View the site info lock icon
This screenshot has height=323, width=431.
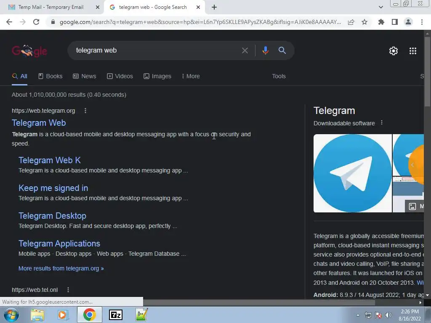[53, 22]
